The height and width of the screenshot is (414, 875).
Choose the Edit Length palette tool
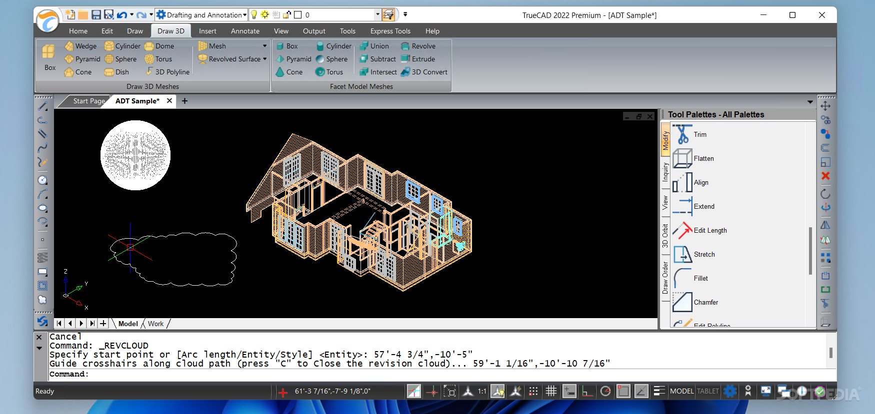coord(699,230)
